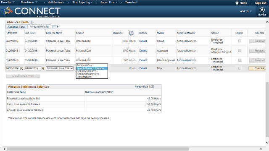This screenshot has height=151, width=269.
Task: Click the Sick Leave Available Balance row
Action: click(x=84, y=104)
